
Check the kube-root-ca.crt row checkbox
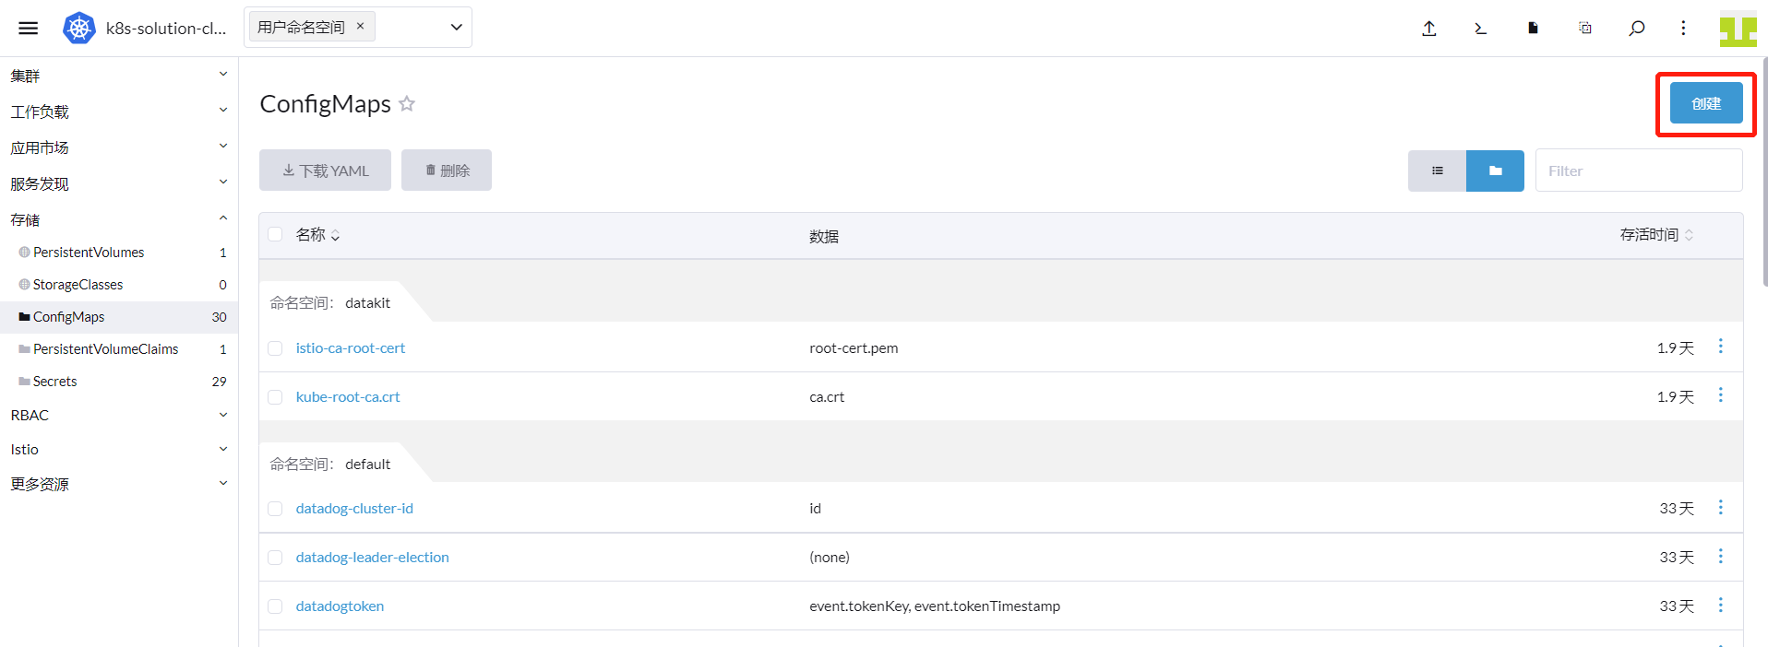click(x=275, y=397)
